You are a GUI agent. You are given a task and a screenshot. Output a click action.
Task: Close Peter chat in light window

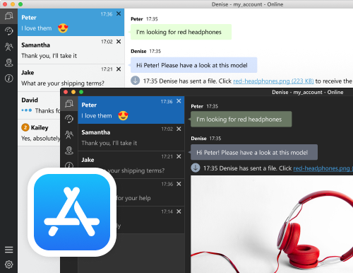pos(119,13)
